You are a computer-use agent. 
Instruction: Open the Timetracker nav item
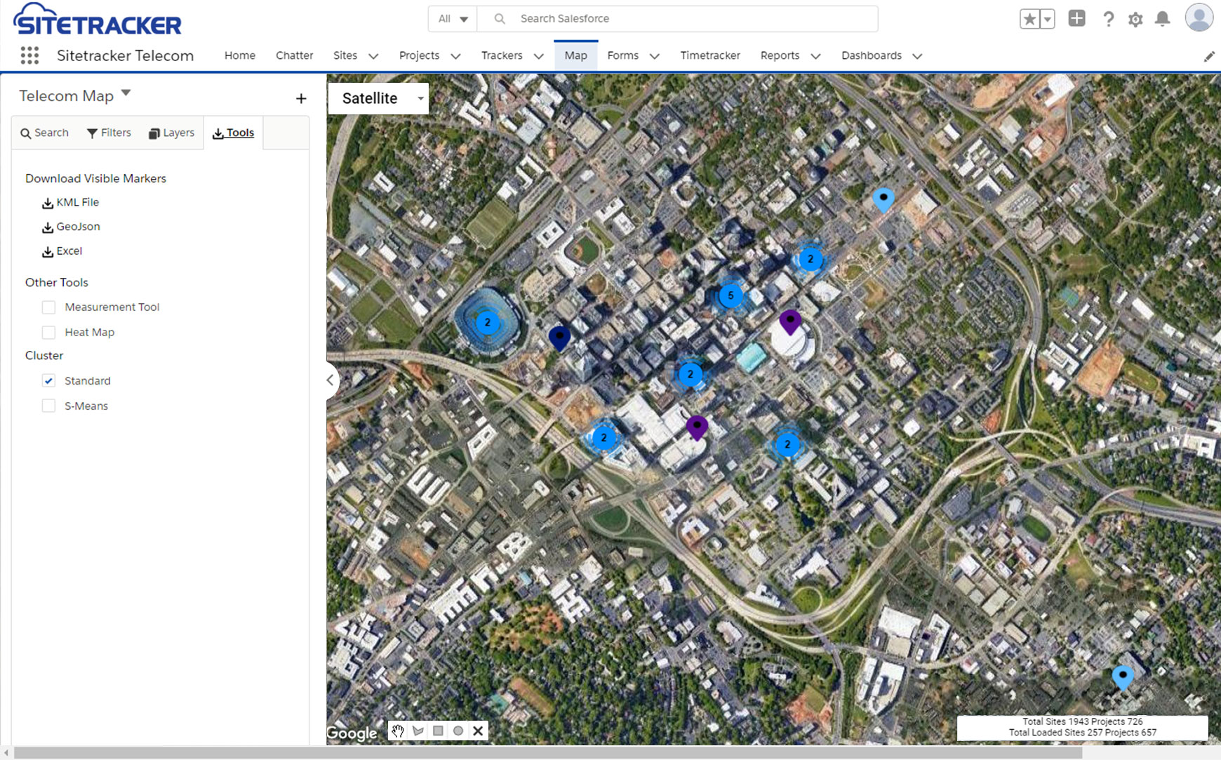709,55
